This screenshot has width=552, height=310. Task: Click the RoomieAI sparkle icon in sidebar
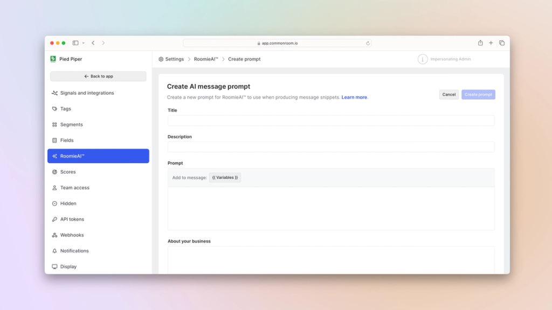[54, 156]
